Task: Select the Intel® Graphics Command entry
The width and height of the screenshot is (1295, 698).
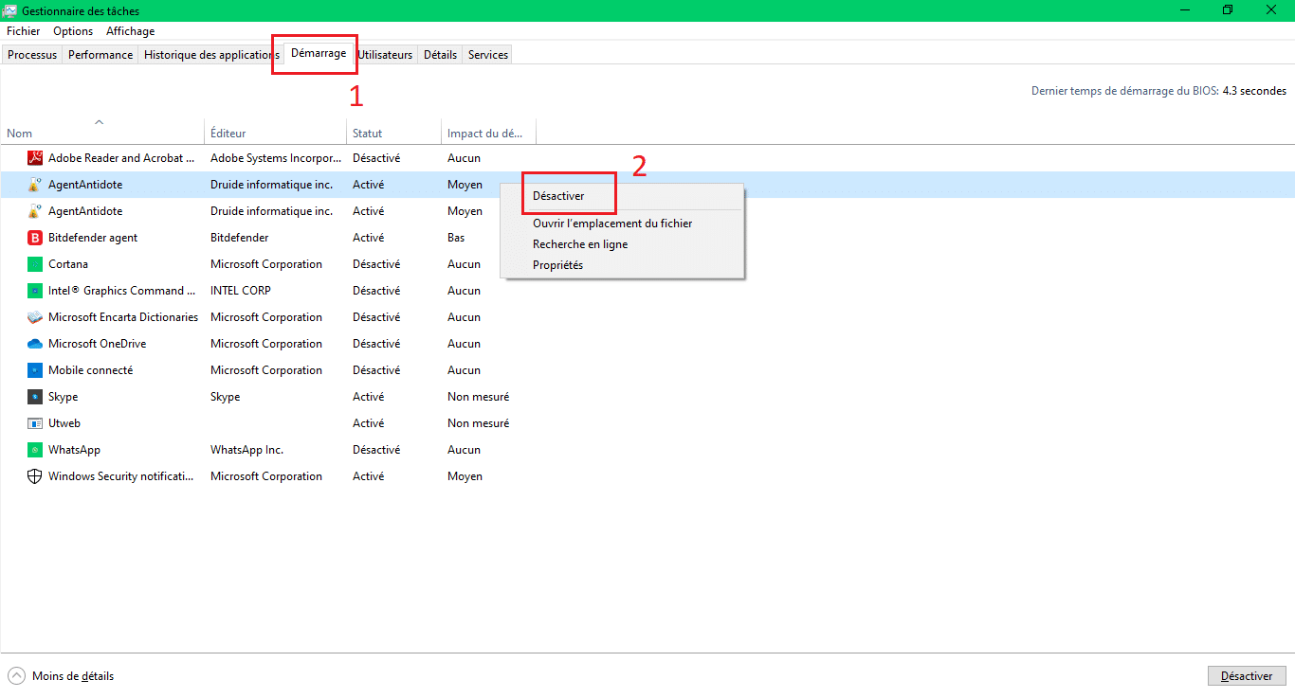Action: (x=122, y=291)
